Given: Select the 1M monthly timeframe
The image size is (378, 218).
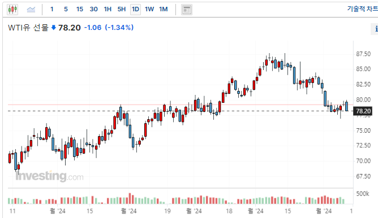Looking at the screenshot, I should (163, 10).
